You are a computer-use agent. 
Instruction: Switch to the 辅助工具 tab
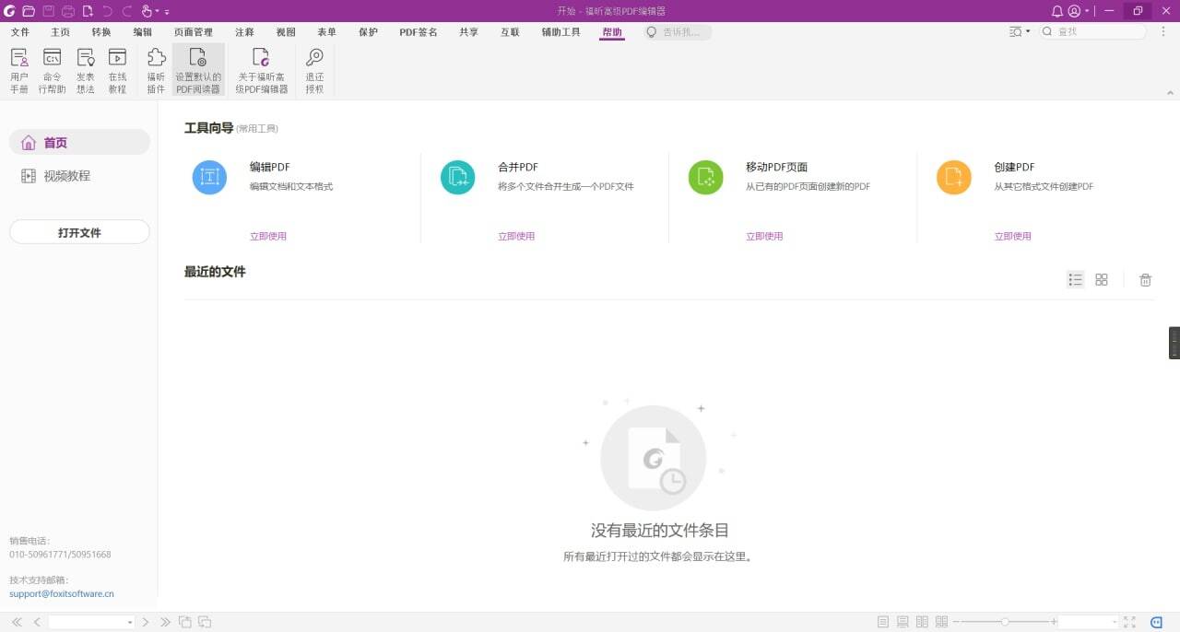pos(560,31)
